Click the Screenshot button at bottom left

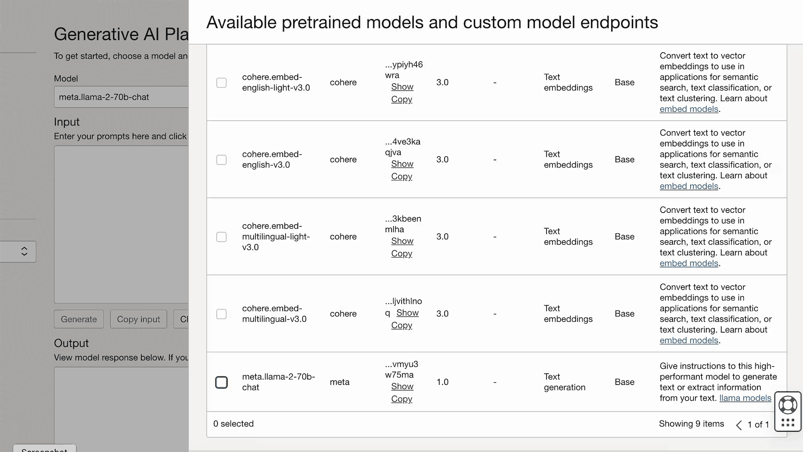pos(44,449)
